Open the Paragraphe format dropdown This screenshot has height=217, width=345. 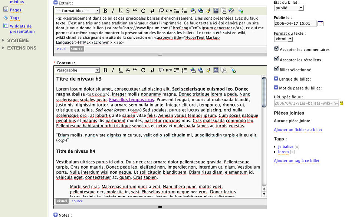(x=77, y=70)
